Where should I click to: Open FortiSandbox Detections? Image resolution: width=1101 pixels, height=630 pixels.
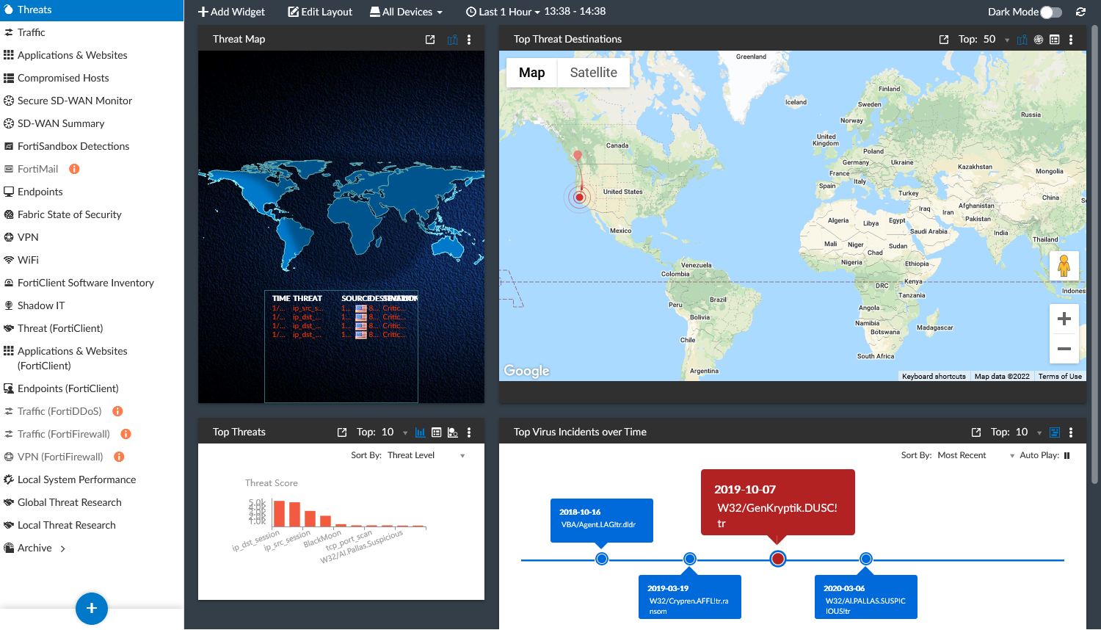[x=92, y=146]
